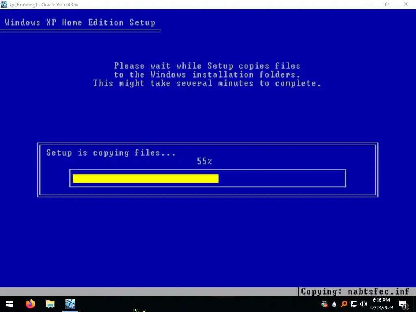
Task: Open the volume speaker tray icon
Action: pyautogui.click(x=364, y=304)
